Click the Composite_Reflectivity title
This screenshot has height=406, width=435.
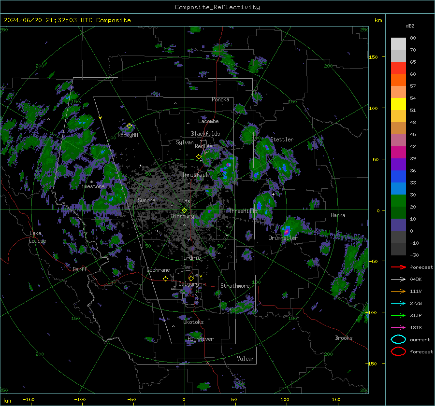tap(217, 7)
